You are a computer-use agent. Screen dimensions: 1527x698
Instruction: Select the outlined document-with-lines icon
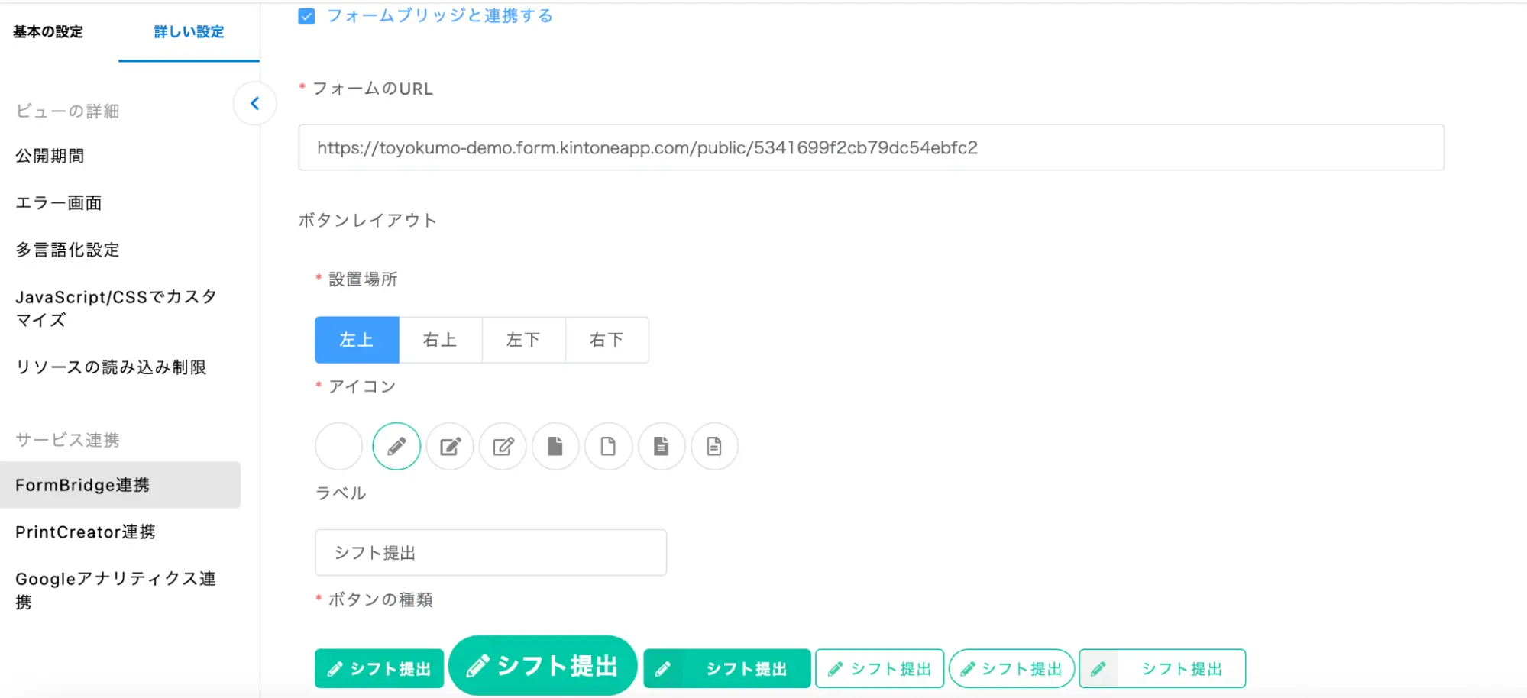pos(714,446)
